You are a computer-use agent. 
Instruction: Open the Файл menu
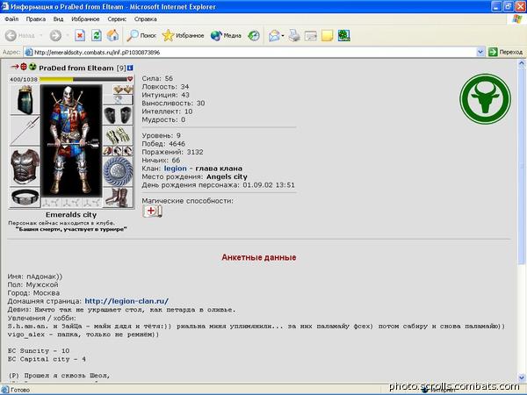[11, 19]
